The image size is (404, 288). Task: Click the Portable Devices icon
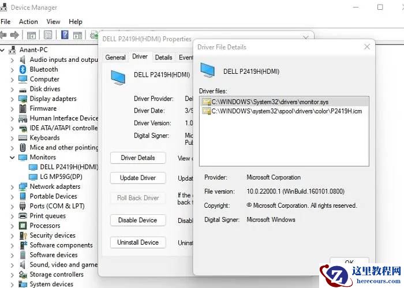click(23, 196)
